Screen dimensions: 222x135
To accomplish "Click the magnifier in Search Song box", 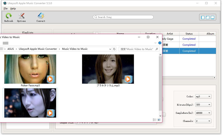I will [96, 17].
